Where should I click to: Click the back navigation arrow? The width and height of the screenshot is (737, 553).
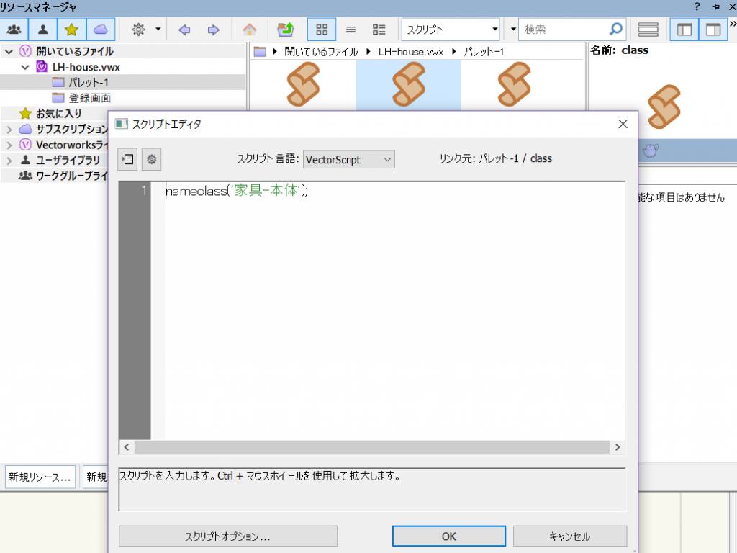point(184,30)
